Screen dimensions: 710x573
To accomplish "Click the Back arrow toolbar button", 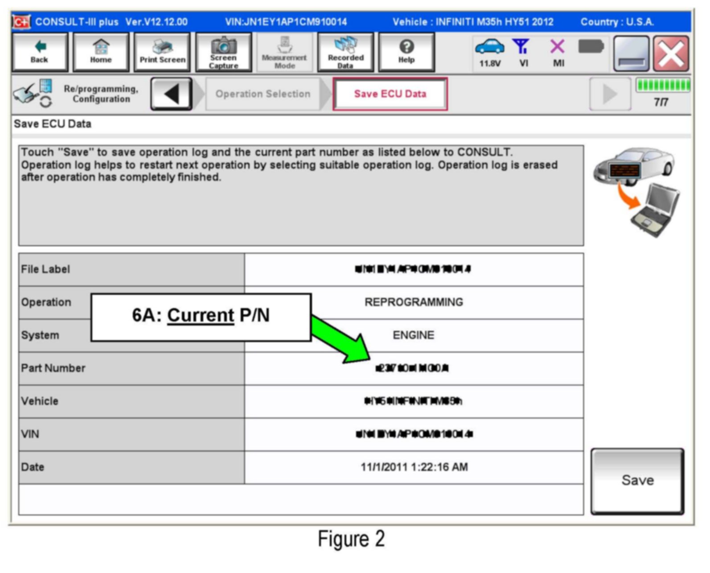I will [x=40, y=52].
